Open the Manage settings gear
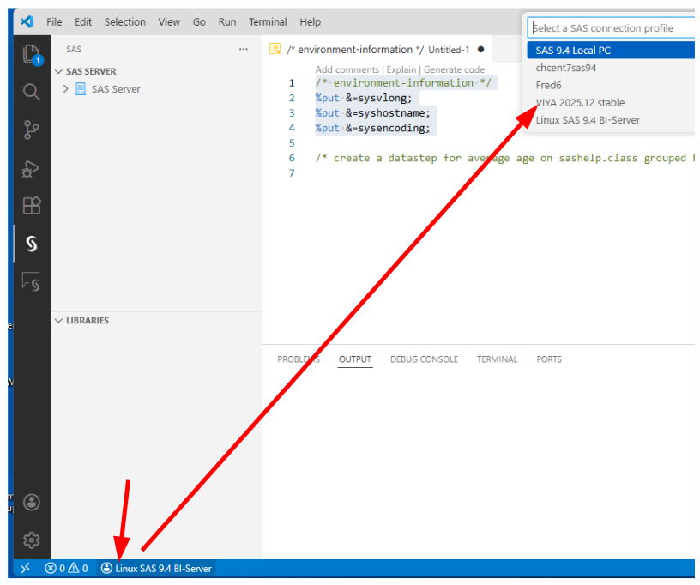700x585 pixels. click(x=32, y=540)
